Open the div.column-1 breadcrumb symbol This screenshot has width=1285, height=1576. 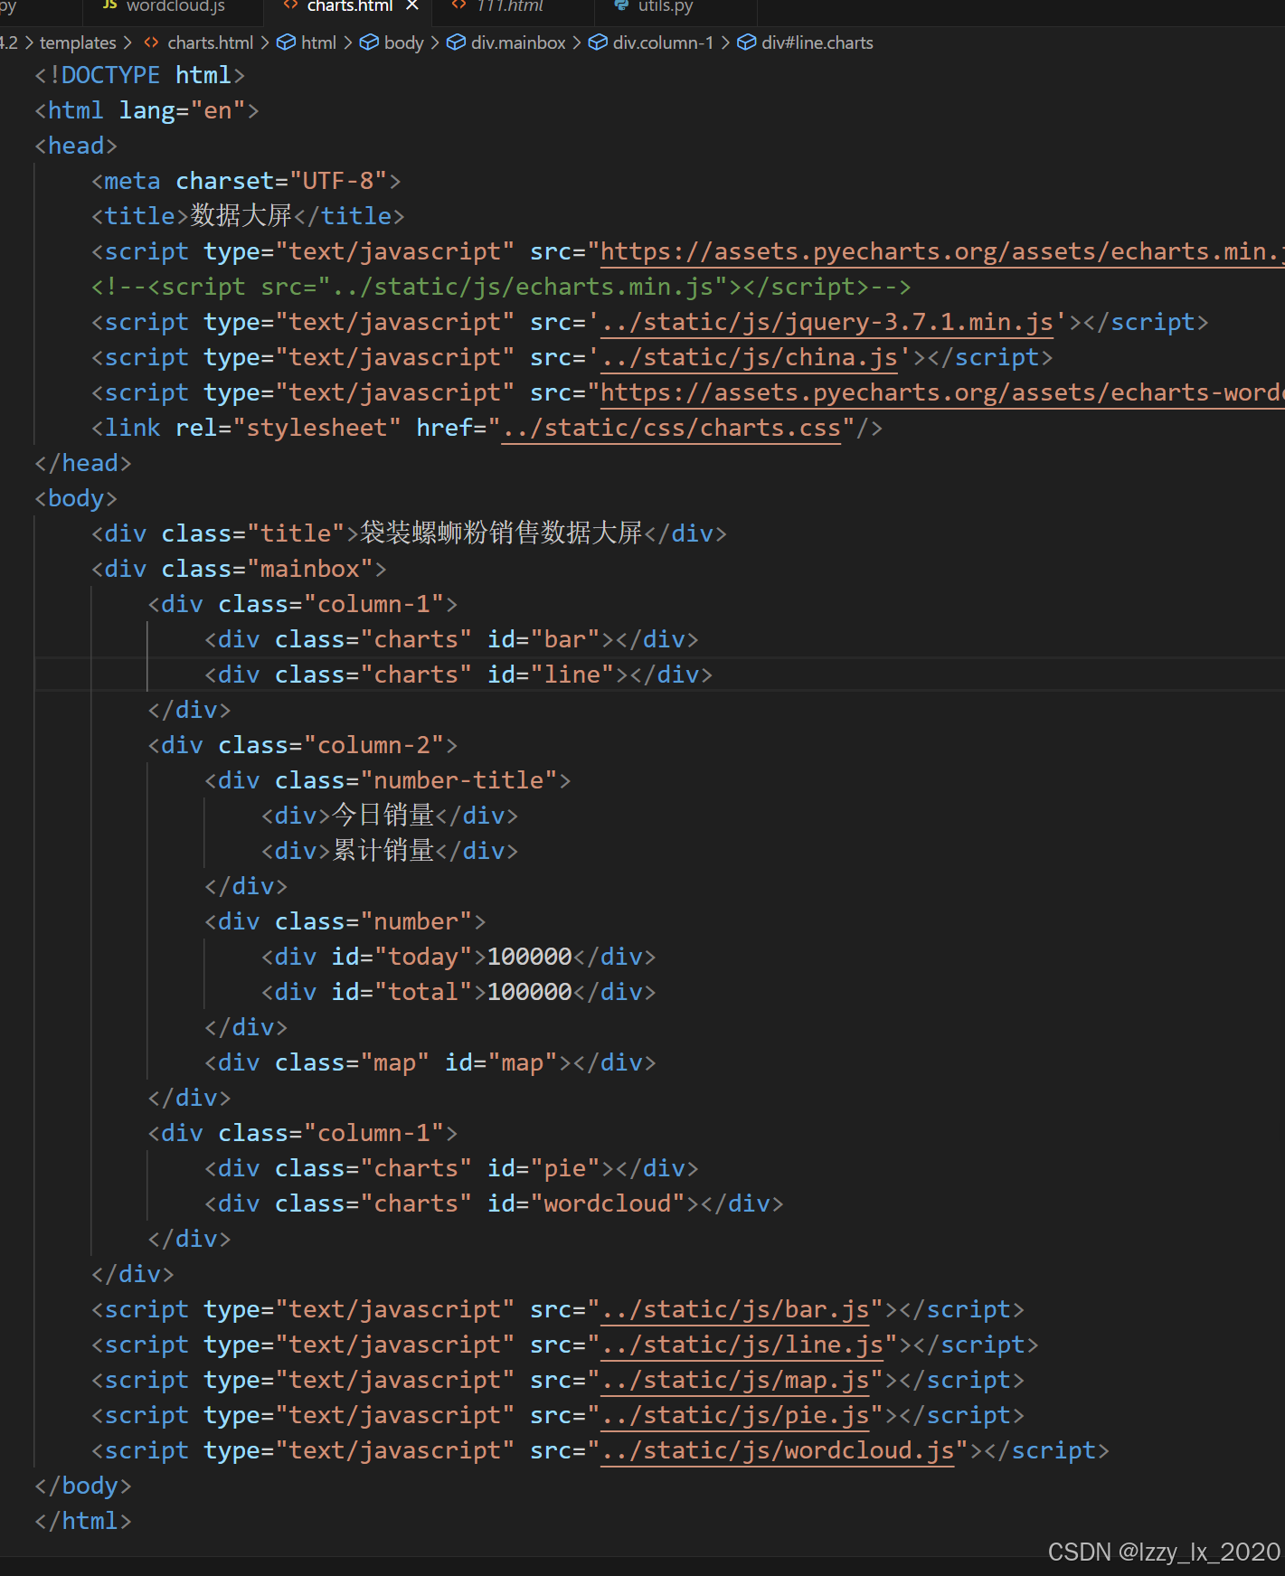[x=663, y=42]
